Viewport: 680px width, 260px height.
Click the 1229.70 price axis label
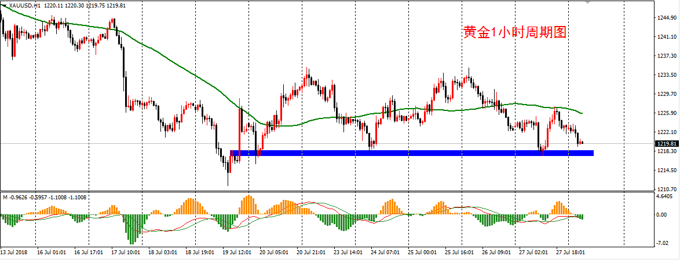tap(666, 94)
